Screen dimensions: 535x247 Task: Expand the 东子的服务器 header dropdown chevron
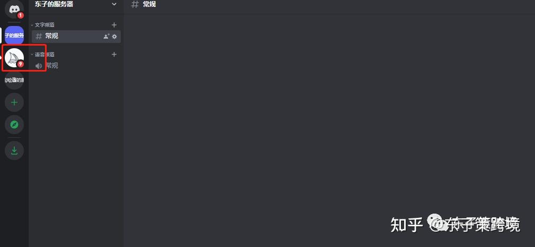pyautogui.click(x=114, y=4)
